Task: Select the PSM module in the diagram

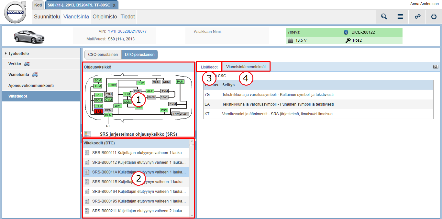Action: pos(164,110)
